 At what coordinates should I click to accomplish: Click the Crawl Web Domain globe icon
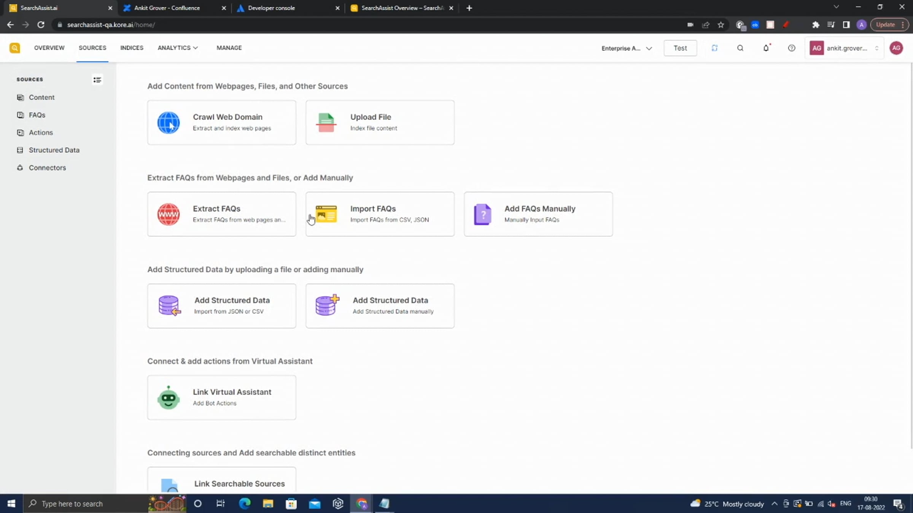169,122
